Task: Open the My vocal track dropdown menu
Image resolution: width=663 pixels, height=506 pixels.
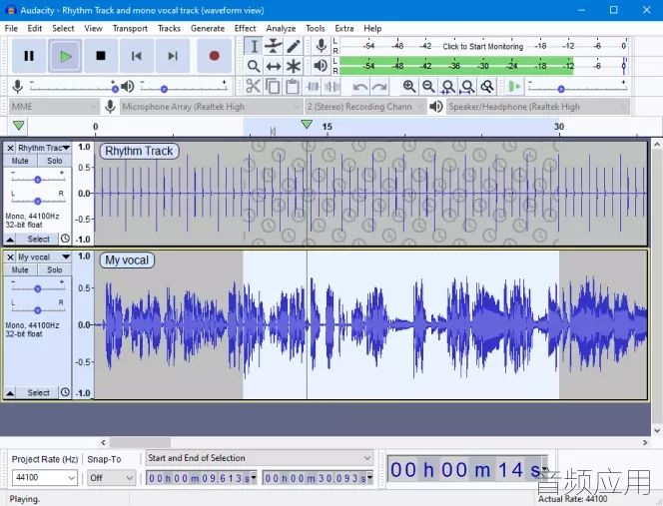Action: pos(44,256)
